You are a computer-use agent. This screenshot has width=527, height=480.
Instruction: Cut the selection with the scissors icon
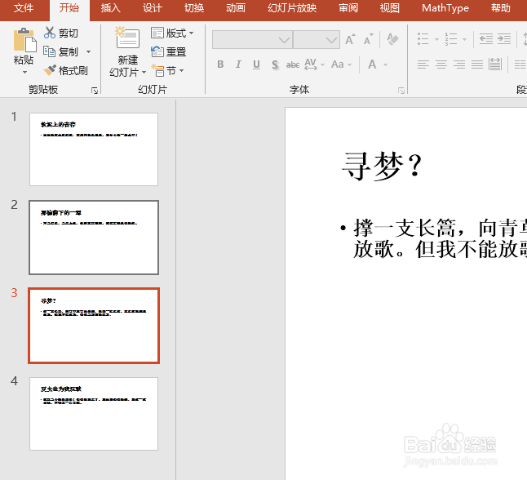click(x=50, y=33)
